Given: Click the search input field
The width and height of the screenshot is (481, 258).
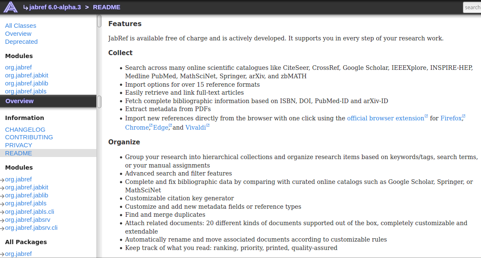Looking at the screenshot, I should coord(472,8).
